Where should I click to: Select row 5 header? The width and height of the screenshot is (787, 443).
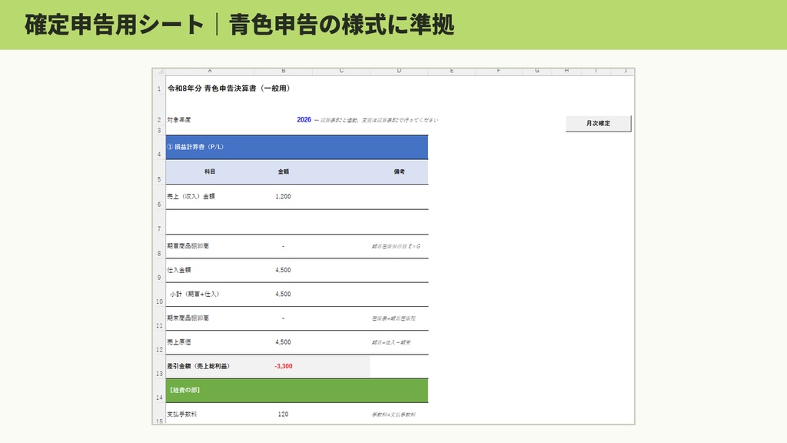pos(159,172)
